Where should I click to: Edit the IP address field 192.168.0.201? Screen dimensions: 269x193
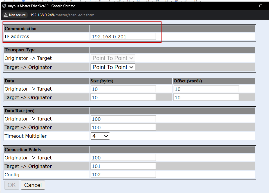pos(123,36)
